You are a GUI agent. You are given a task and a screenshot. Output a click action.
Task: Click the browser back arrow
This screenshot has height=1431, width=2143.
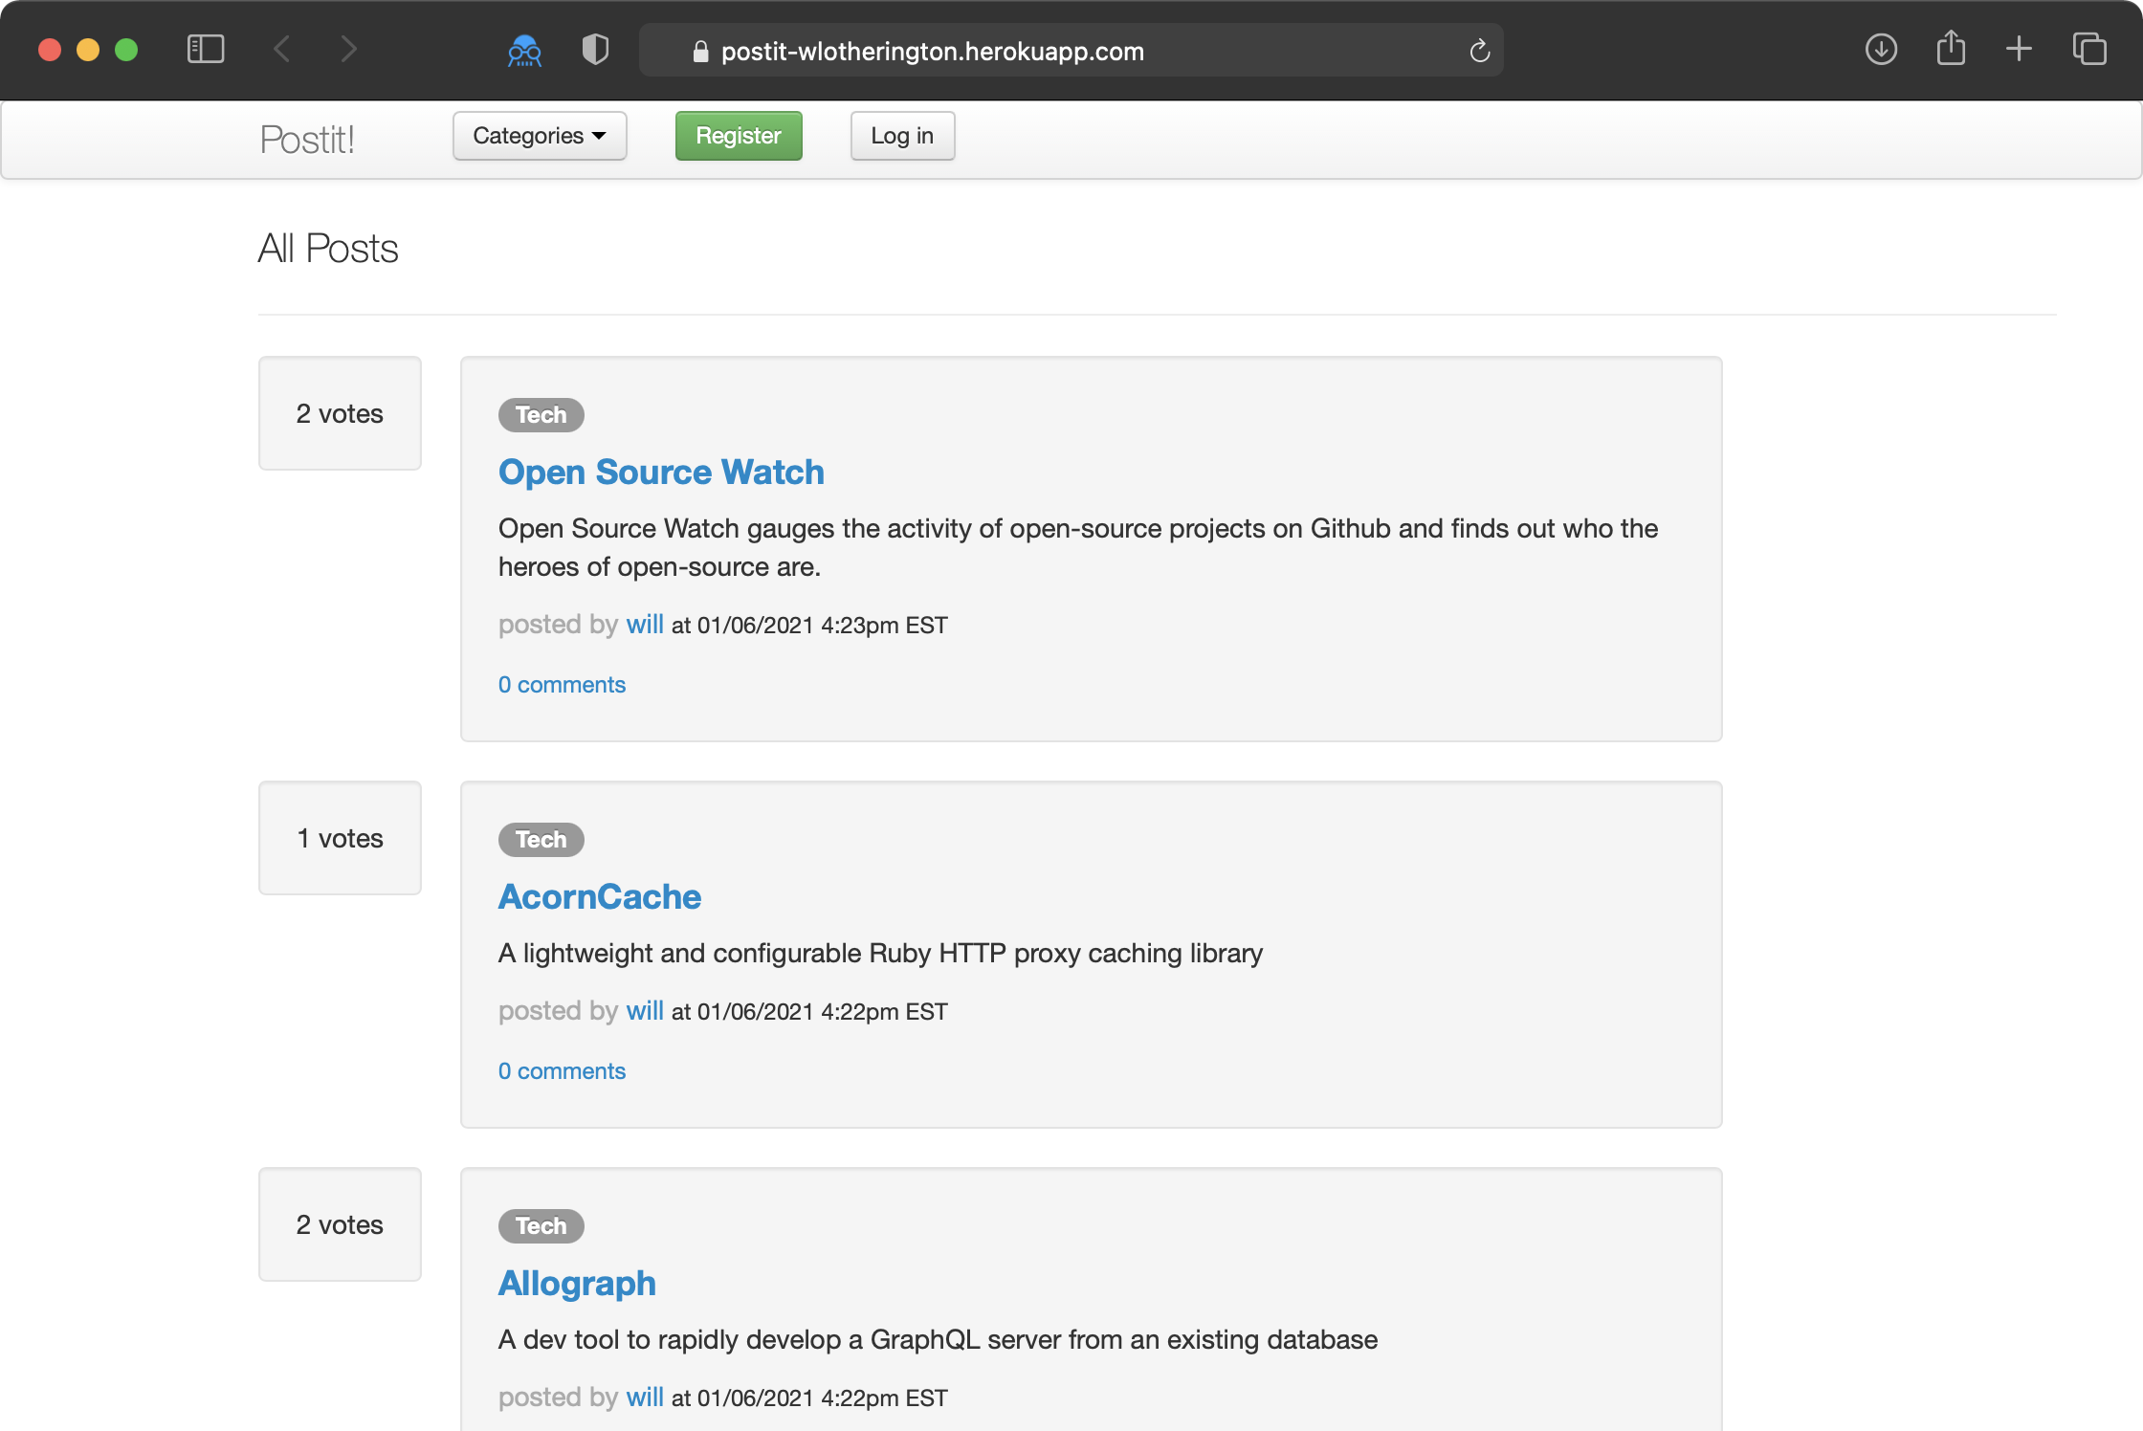pyautogui.click(x=282, y=49)
